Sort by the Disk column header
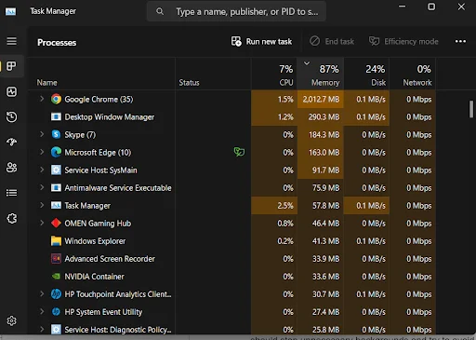This screenshot has height=340, width=476. coord(366,75)
